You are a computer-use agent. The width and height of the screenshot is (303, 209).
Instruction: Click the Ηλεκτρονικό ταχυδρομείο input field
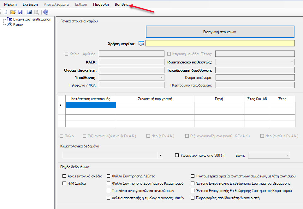(x=255, y=85)
